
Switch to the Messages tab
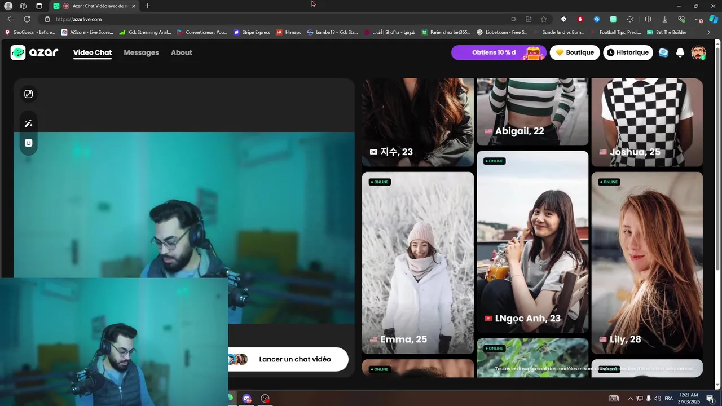point(141,52)
